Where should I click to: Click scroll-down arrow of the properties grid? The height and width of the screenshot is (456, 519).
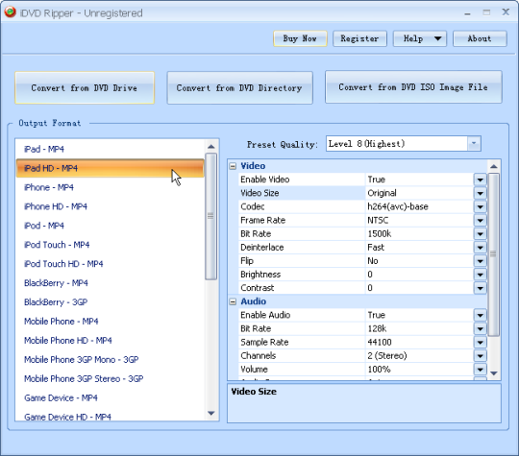[x=494, y=373]
